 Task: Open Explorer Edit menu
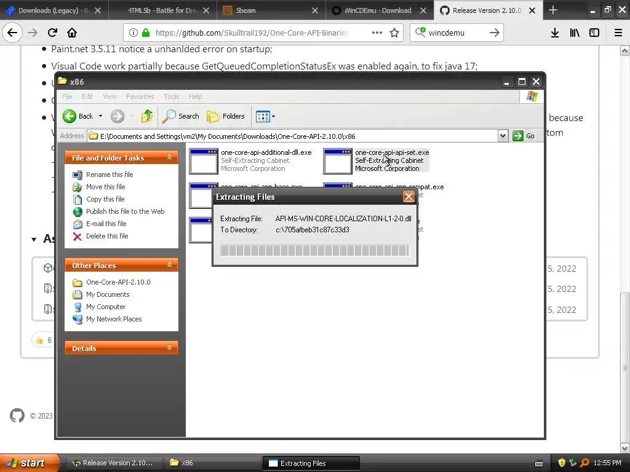tap(87, 96)
